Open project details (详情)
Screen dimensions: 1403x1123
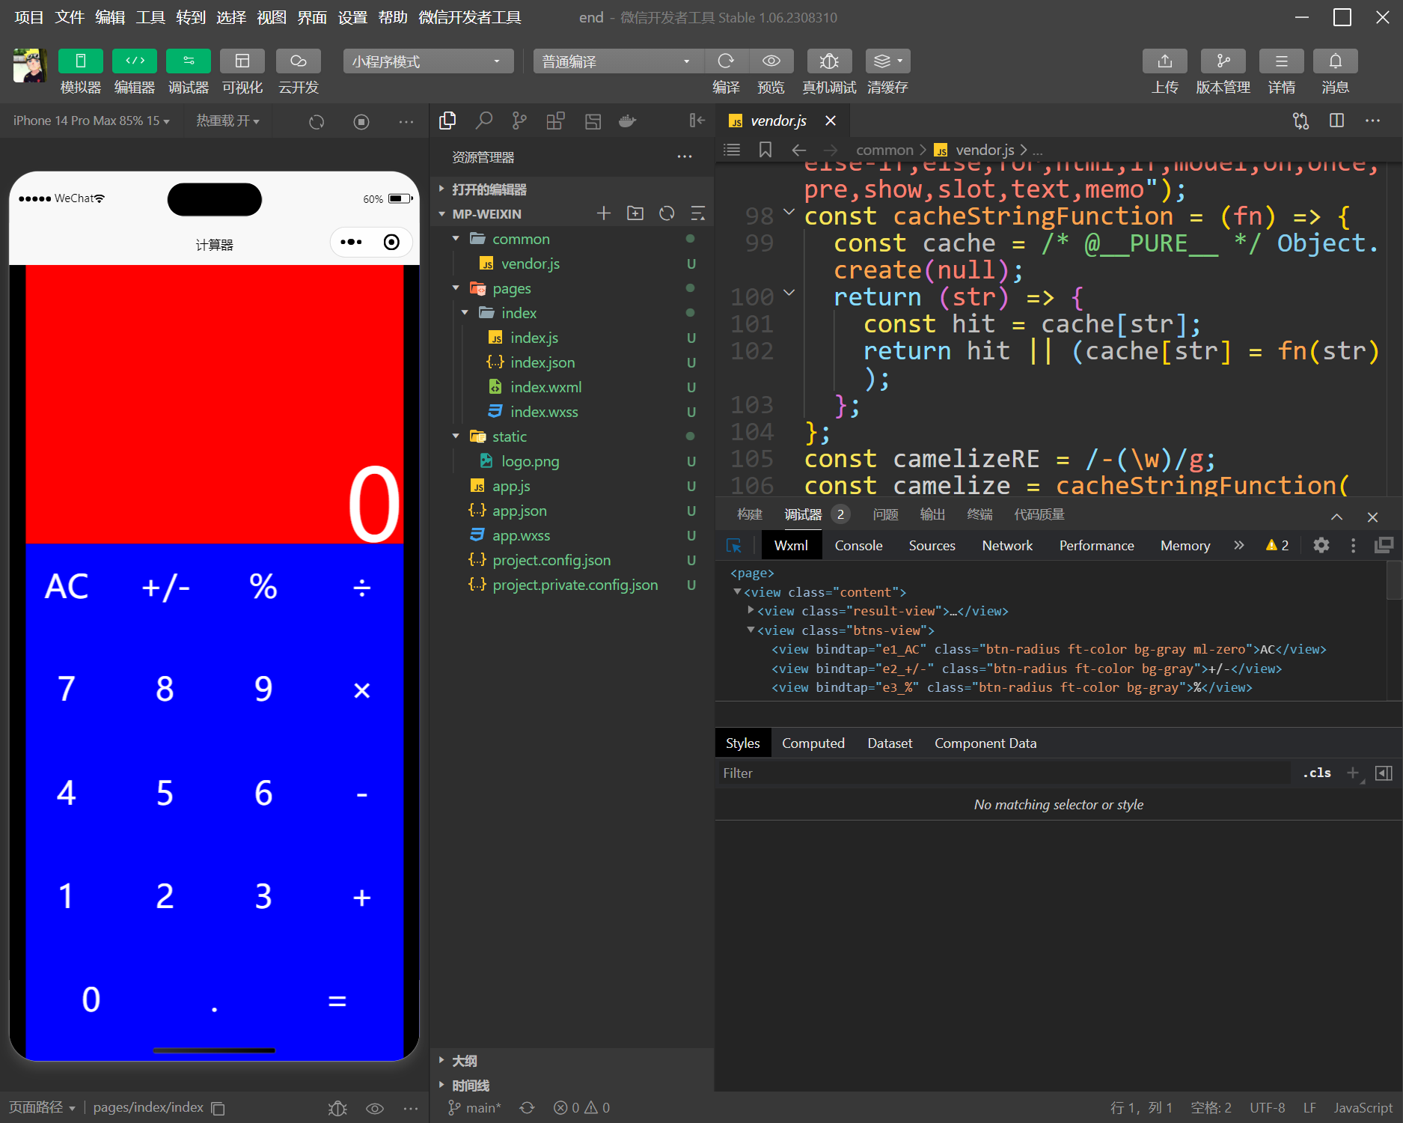(1282, 61)
